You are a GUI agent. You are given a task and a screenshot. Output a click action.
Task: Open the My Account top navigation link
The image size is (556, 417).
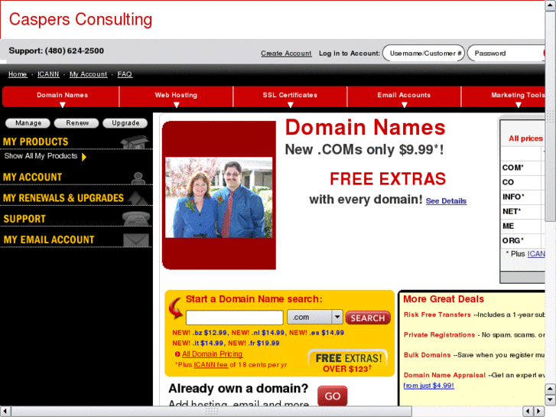[88, 74]
